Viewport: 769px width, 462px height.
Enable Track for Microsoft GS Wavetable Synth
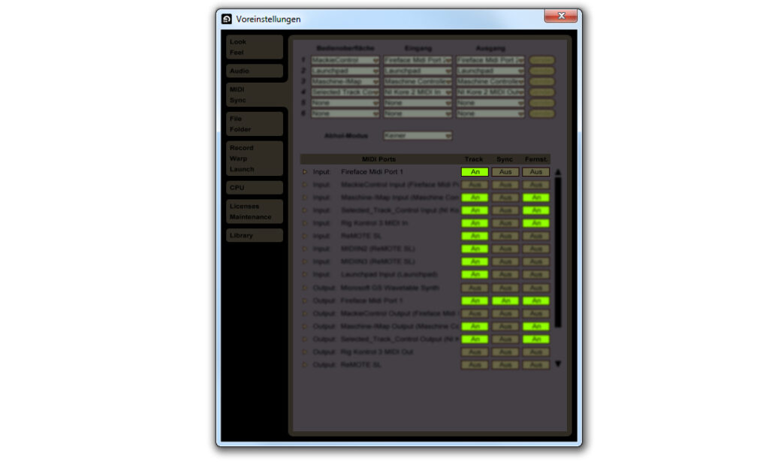click(475, 288)
